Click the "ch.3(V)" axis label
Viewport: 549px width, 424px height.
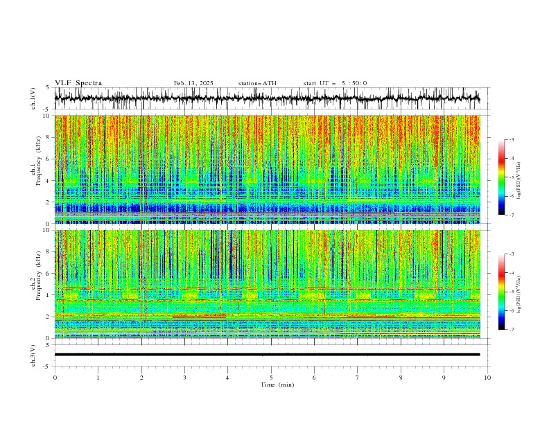tap(33, 355)
